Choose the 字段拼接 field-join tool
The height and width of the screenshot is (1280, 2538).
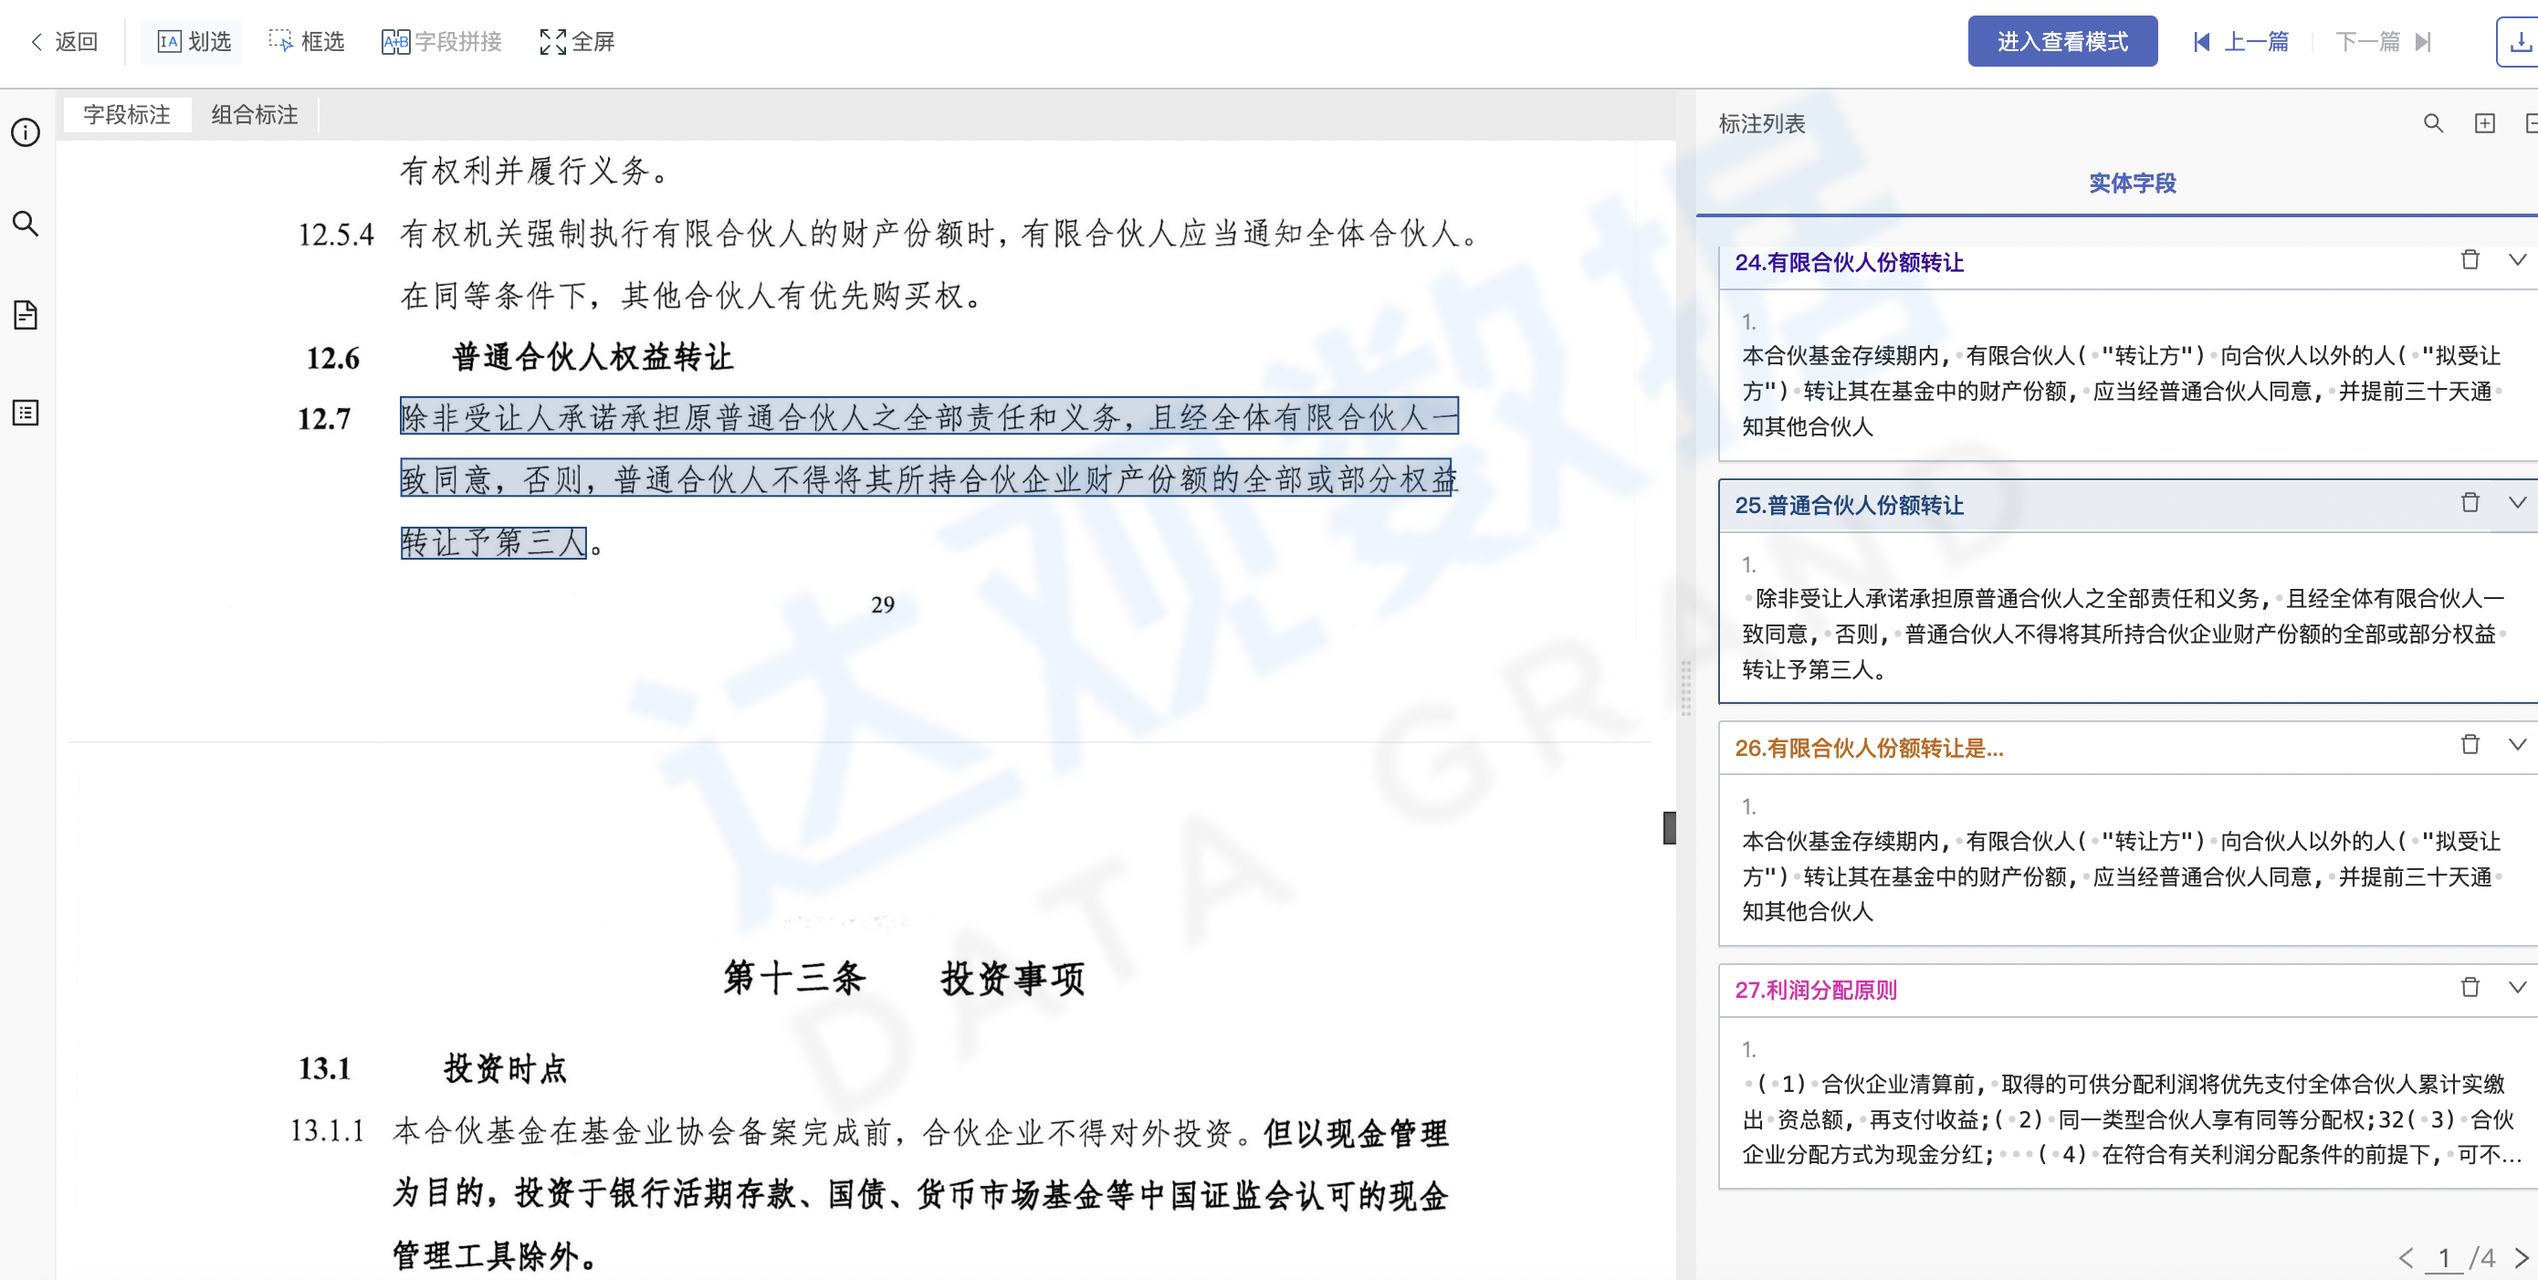441,41
